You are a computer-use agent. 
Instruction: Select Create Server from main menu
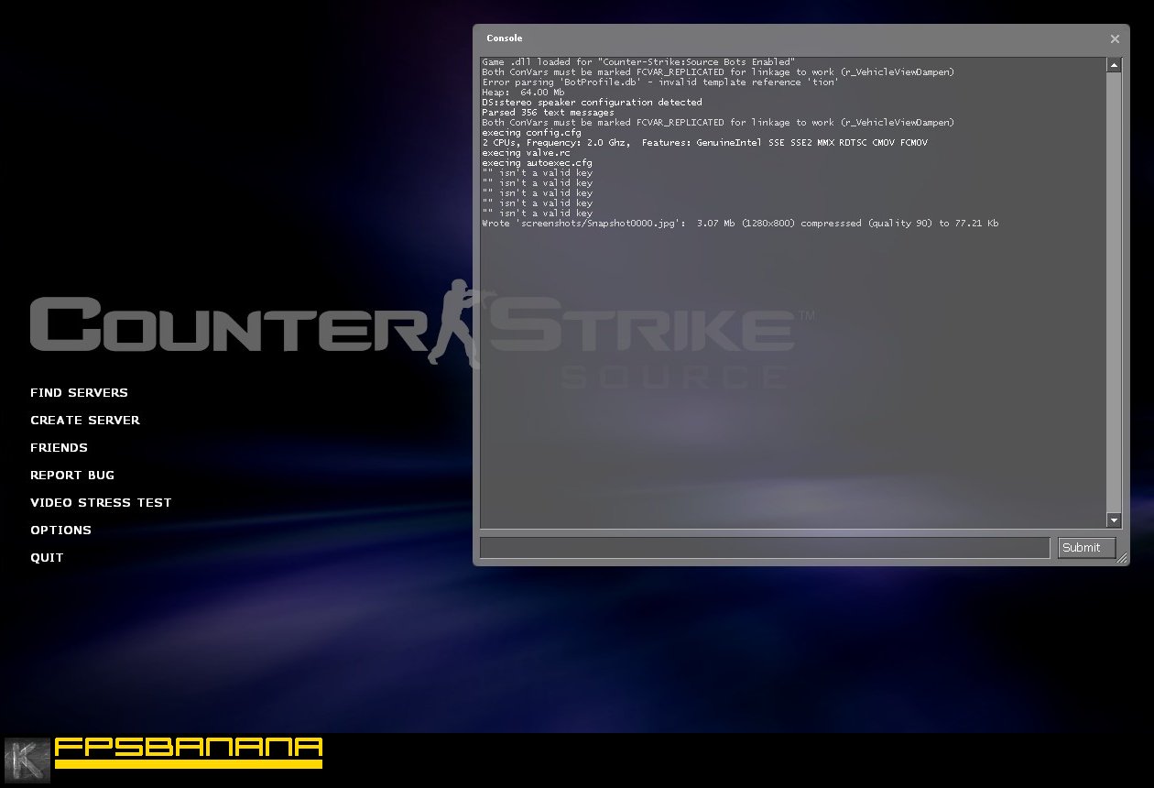85,421
